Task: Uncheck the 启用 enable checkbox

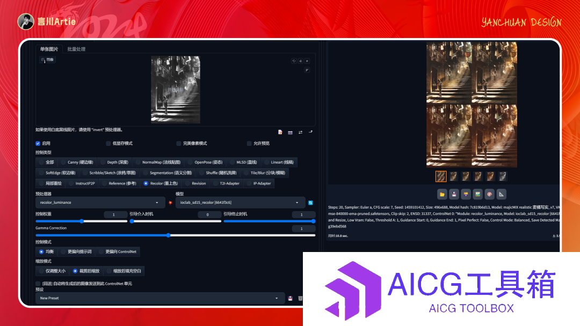Action: pyautogui.click(x=38, y=143)
